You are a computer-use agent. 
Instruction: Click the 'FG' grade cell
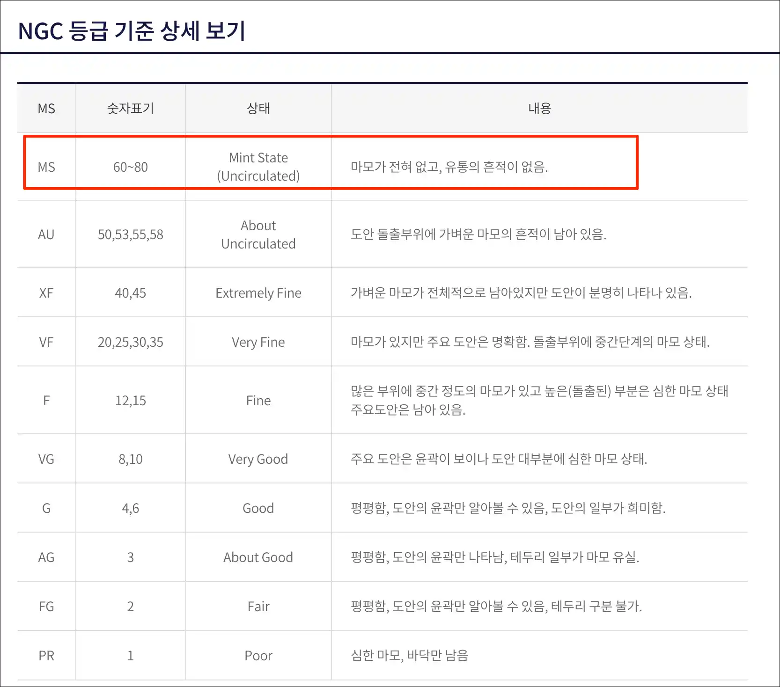tap(46, 607)
